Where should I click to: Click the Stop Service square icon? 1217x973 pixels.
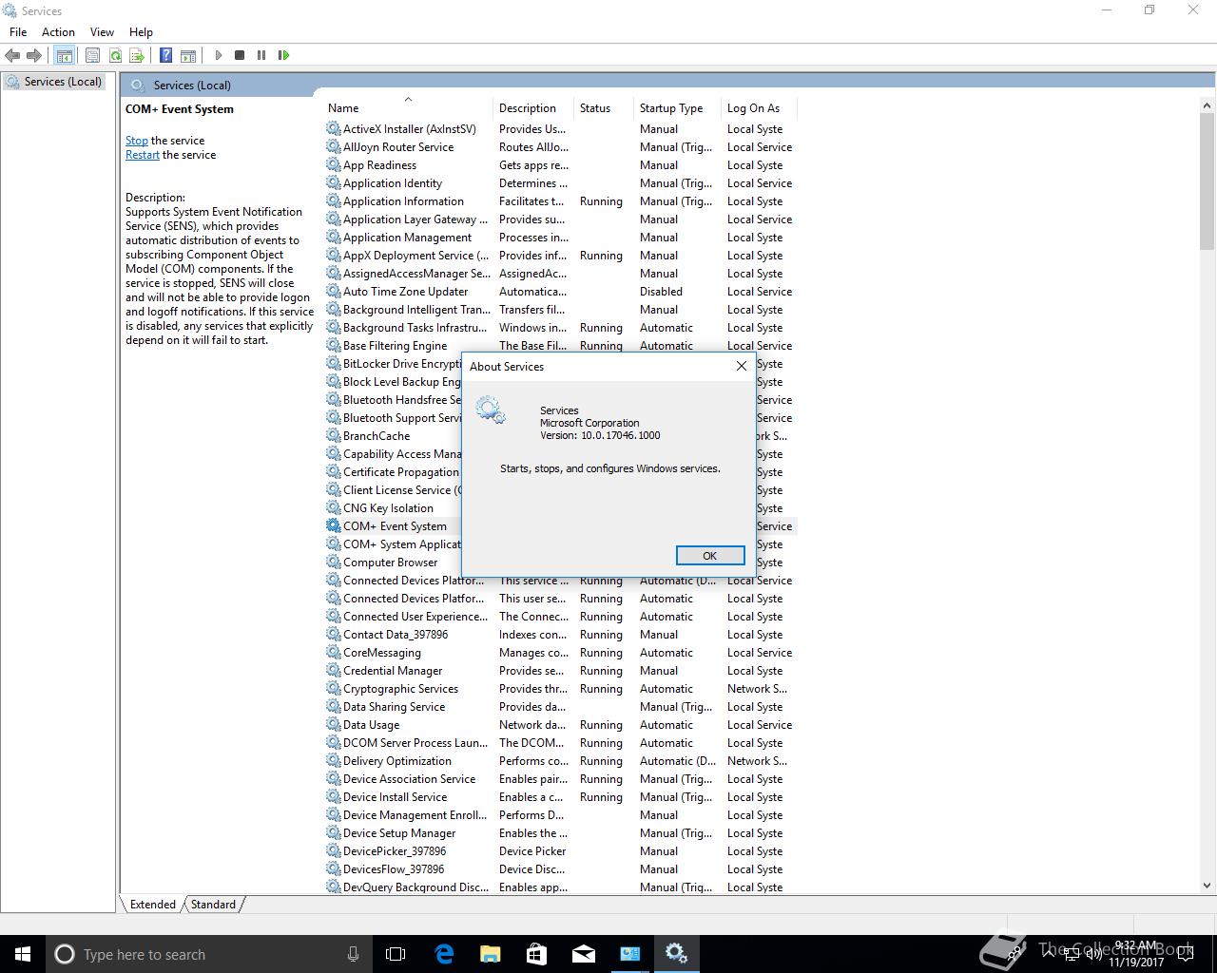(240, 55)
